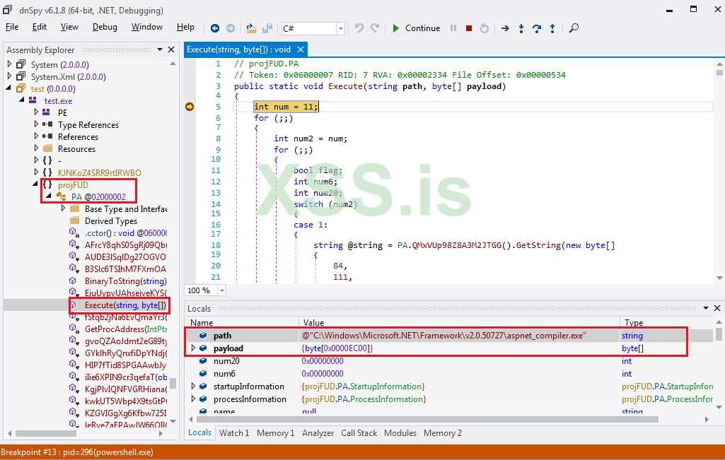
Task: Open the search magnifier icon
Action: (x=574, y=28)
